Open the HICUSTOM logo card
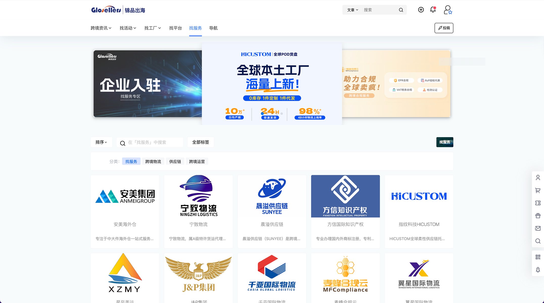The width and height of the screenshot is (544, 303). [x=419, y=196]
